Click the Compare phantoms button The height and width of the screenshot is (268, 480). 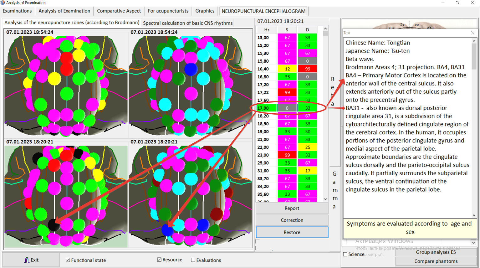click(x=436, y=261)
